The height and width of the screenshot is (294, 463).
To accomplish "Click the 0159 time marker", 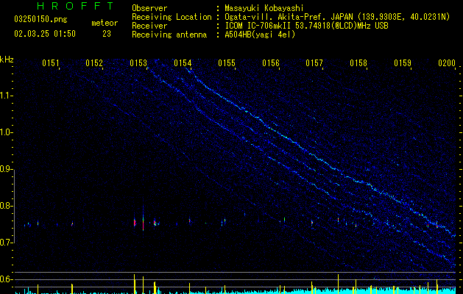I will point(403,63).
